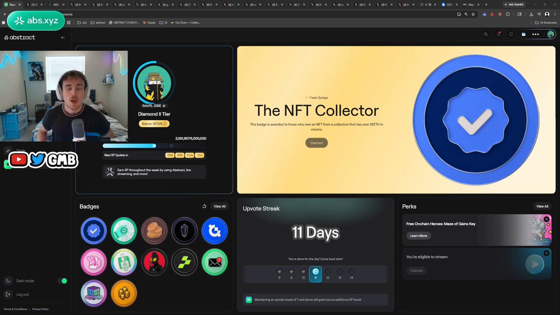
Task: Click Learn More on Maze of Gains perk
Action: coord(419,236)
